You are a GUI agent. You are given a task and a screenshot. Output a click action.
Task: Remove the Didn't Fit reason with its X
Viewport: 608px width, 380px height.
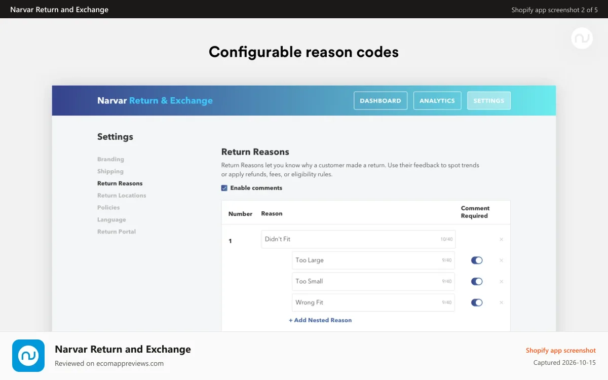502,239
